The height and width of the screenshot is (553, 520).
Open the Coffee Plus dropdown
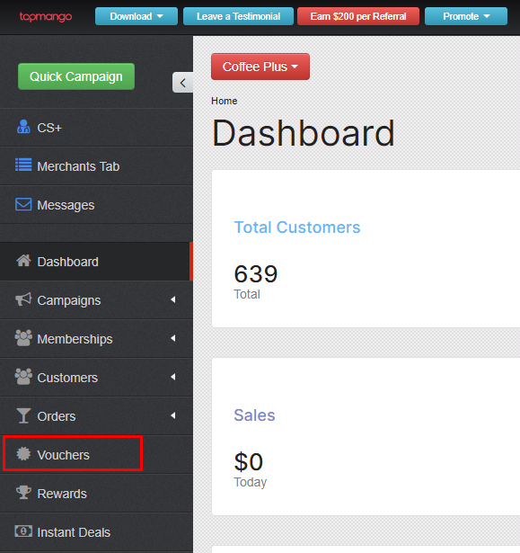click(260, 67)
